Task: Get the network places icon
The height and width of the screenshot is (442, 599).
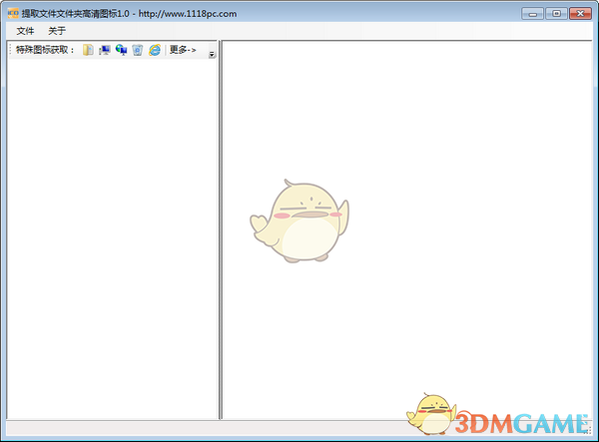Action: (121, 50)
